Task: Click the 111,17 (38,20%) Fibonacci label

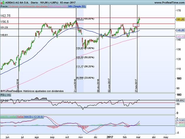Action: tap(85, 66)
